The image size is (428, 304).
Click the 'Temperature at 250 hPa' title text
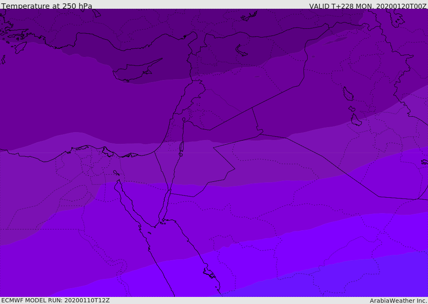tap(47, 6)
